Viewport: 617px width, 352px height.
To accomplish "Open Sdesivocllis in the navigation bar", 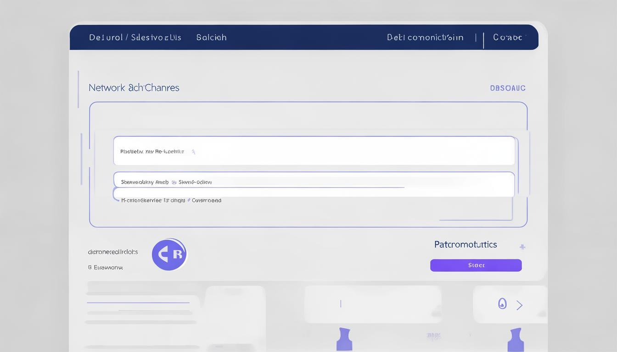I will pyautogui.click(x=156, y=38).
